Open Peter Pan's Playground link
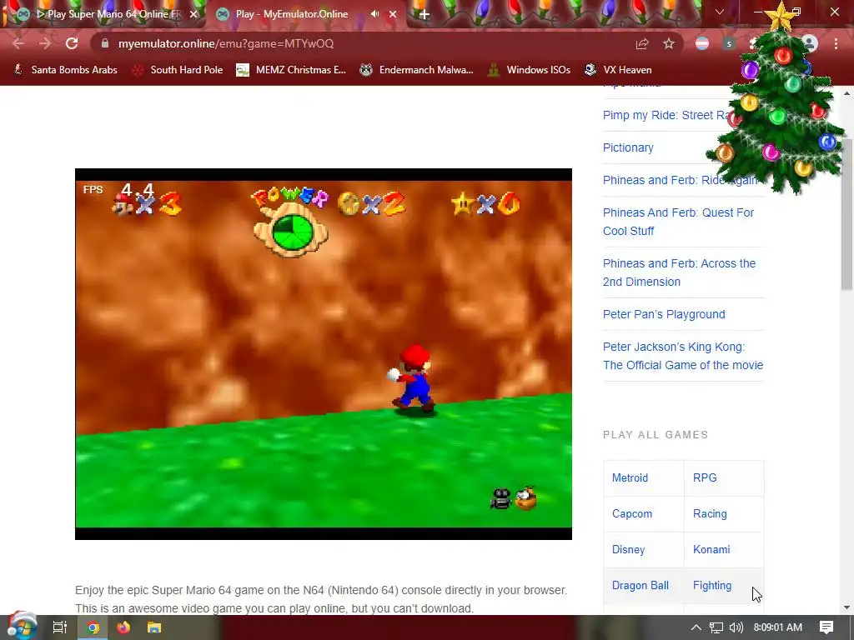This screenshot has width=854, height=640. point(664,314)
